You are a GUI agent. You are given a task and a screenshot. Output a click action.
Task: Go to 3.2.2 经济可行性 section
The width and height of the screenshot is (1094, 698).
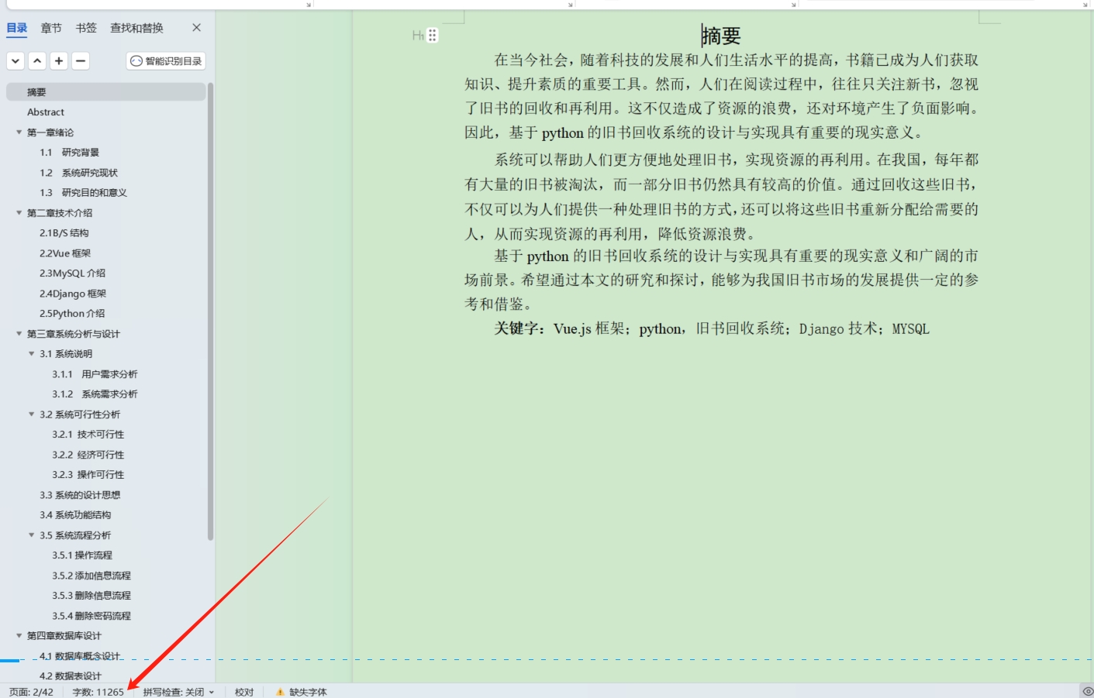[x=88, y=455]
